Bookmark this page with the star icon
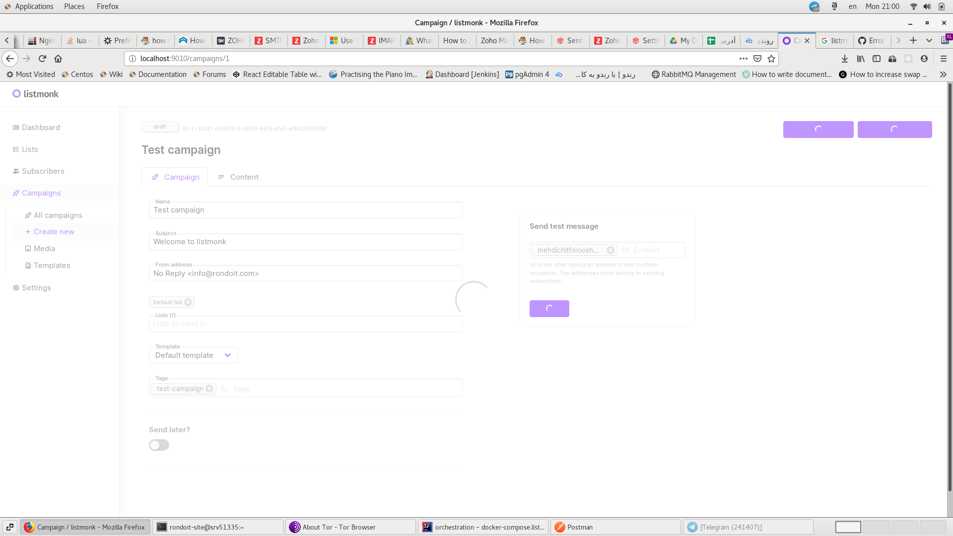953x536 pixels. click(771, 58)
